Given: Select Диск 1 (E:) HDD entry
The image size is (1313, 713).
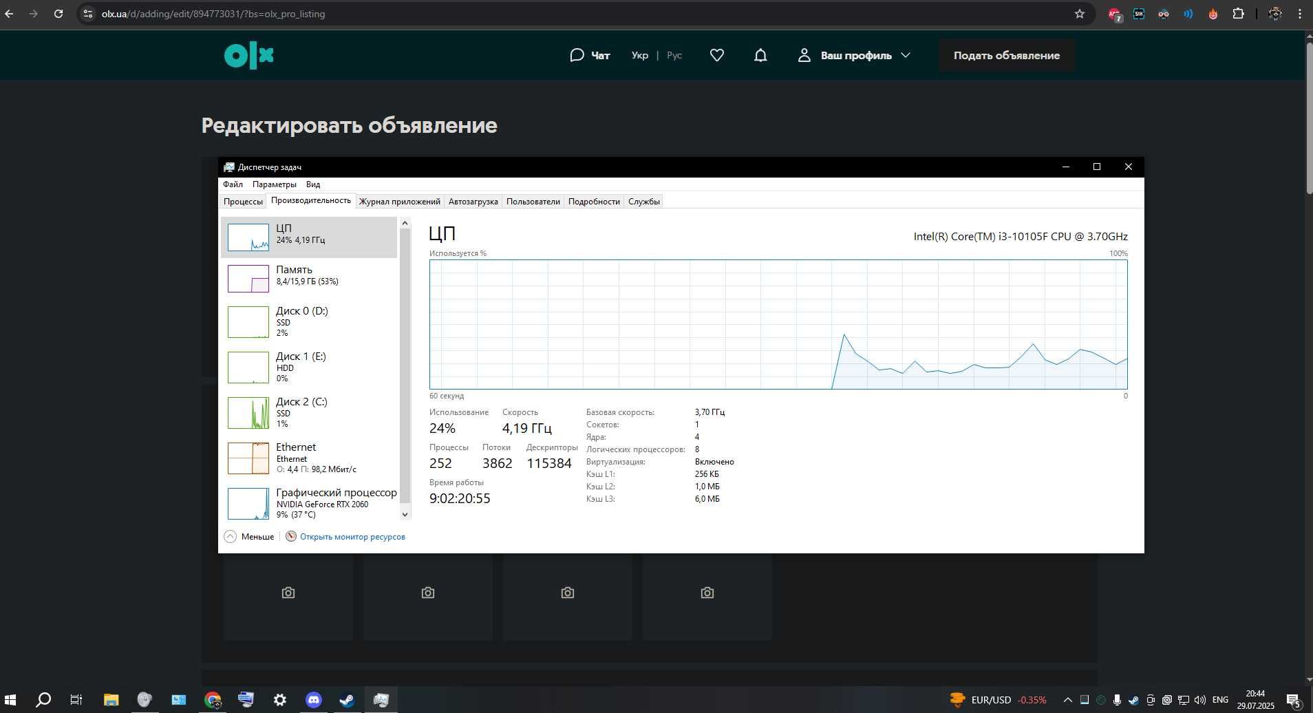Looking at the screenshot, I should [x=309, y=367].
